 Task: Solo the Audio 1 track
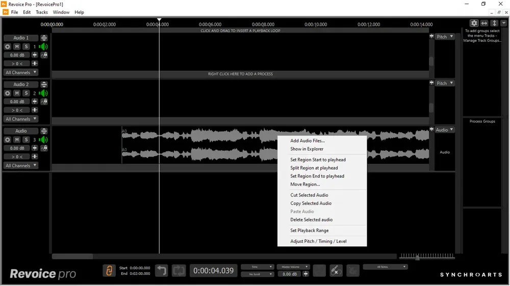(x=27, y=47)
